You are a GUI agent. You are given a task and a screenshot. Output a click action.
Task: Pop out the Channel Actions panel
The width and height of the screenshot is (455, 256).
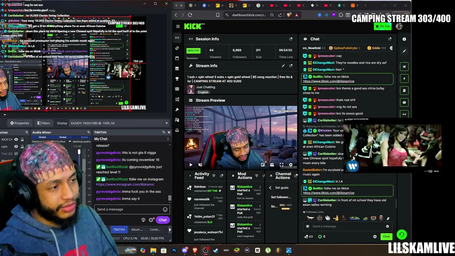pyautogui.click(x=295, y=176)
